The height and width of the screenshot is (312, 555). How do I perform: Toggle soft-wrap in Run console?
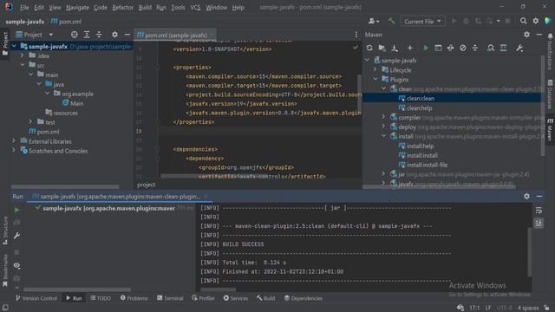539,210
